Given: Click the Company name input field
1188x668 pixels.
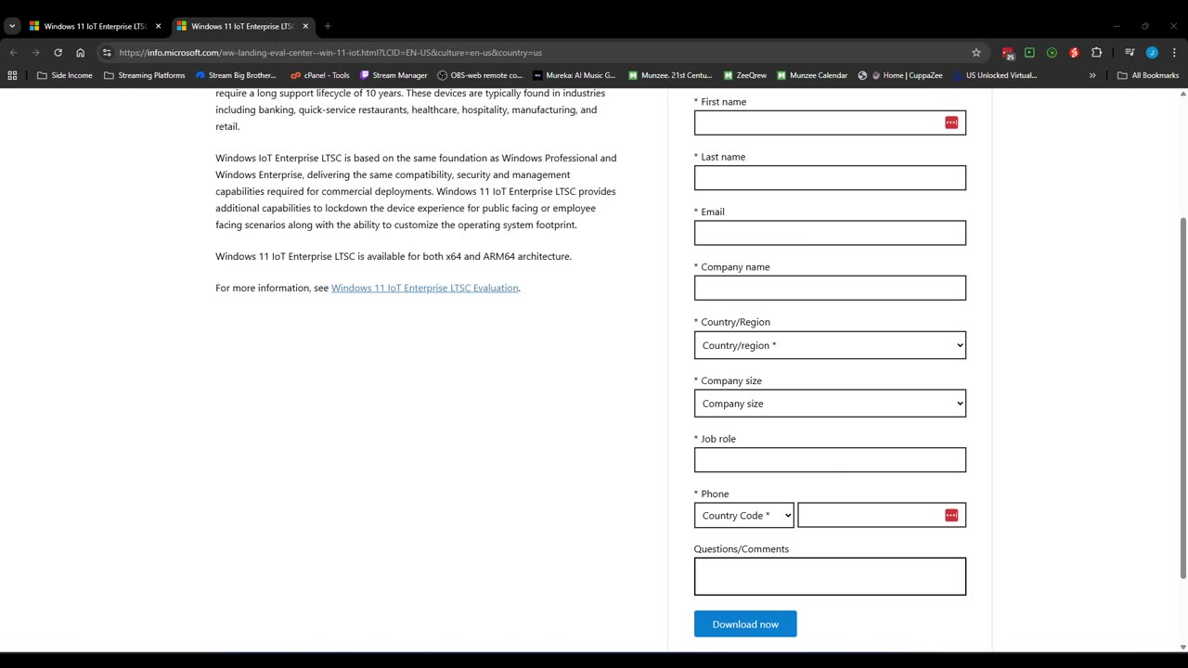Looking at the screenshot, I should pos(830,288).
